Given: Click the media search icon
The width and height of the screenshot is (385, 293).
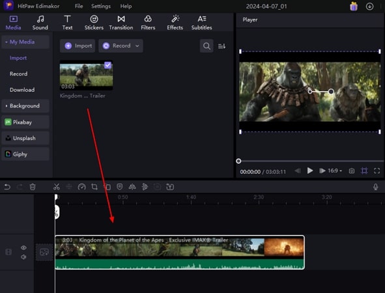Looking at the screenshot, I should (207, 46).
